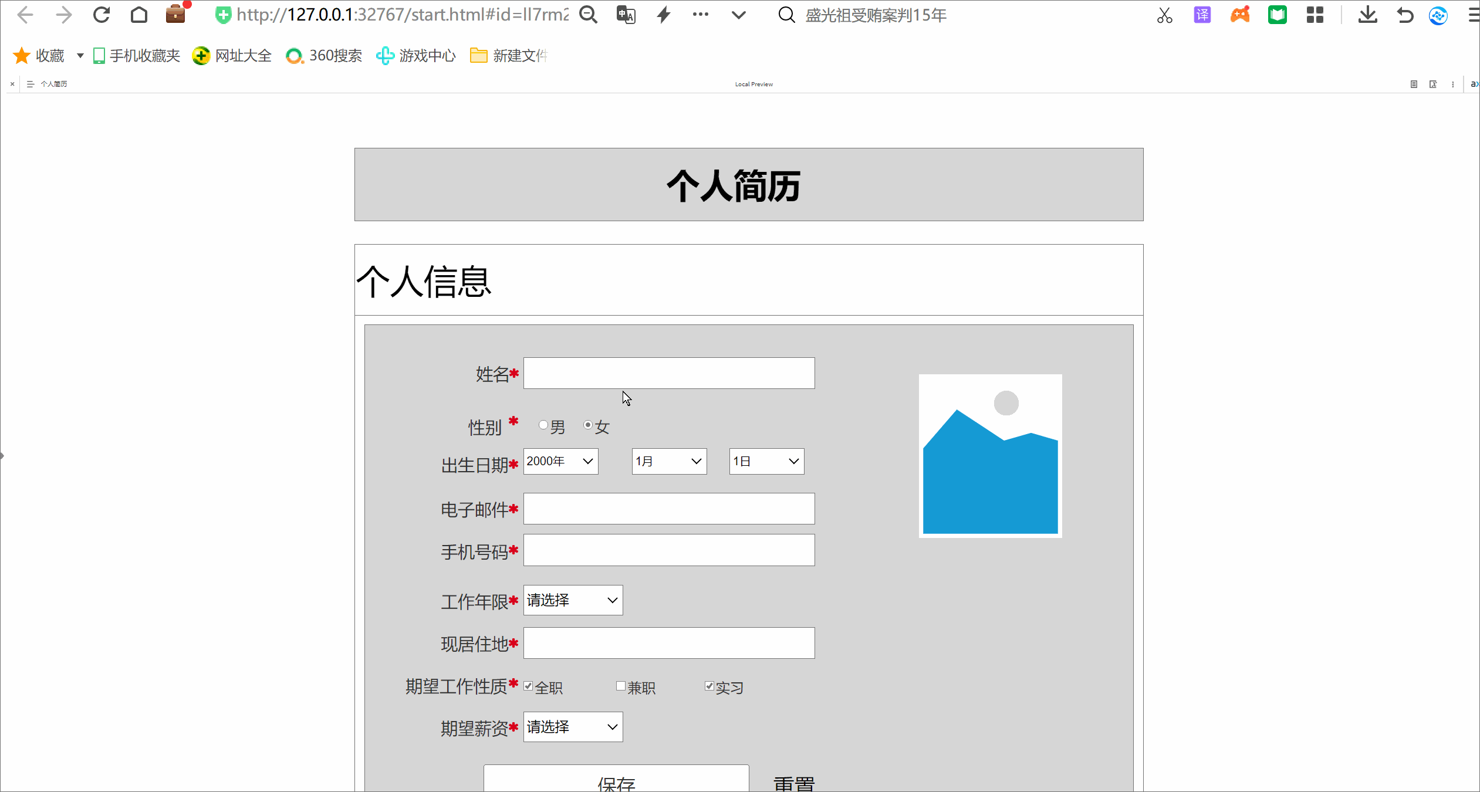Screen dimensions: 1480x792
Task: Click the profile photo placeholder image
Action: pyautogui.click(x=990, y=456)
